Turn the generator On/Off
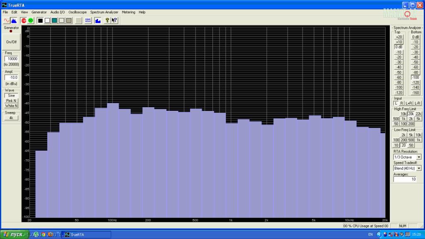 (11, 42)
